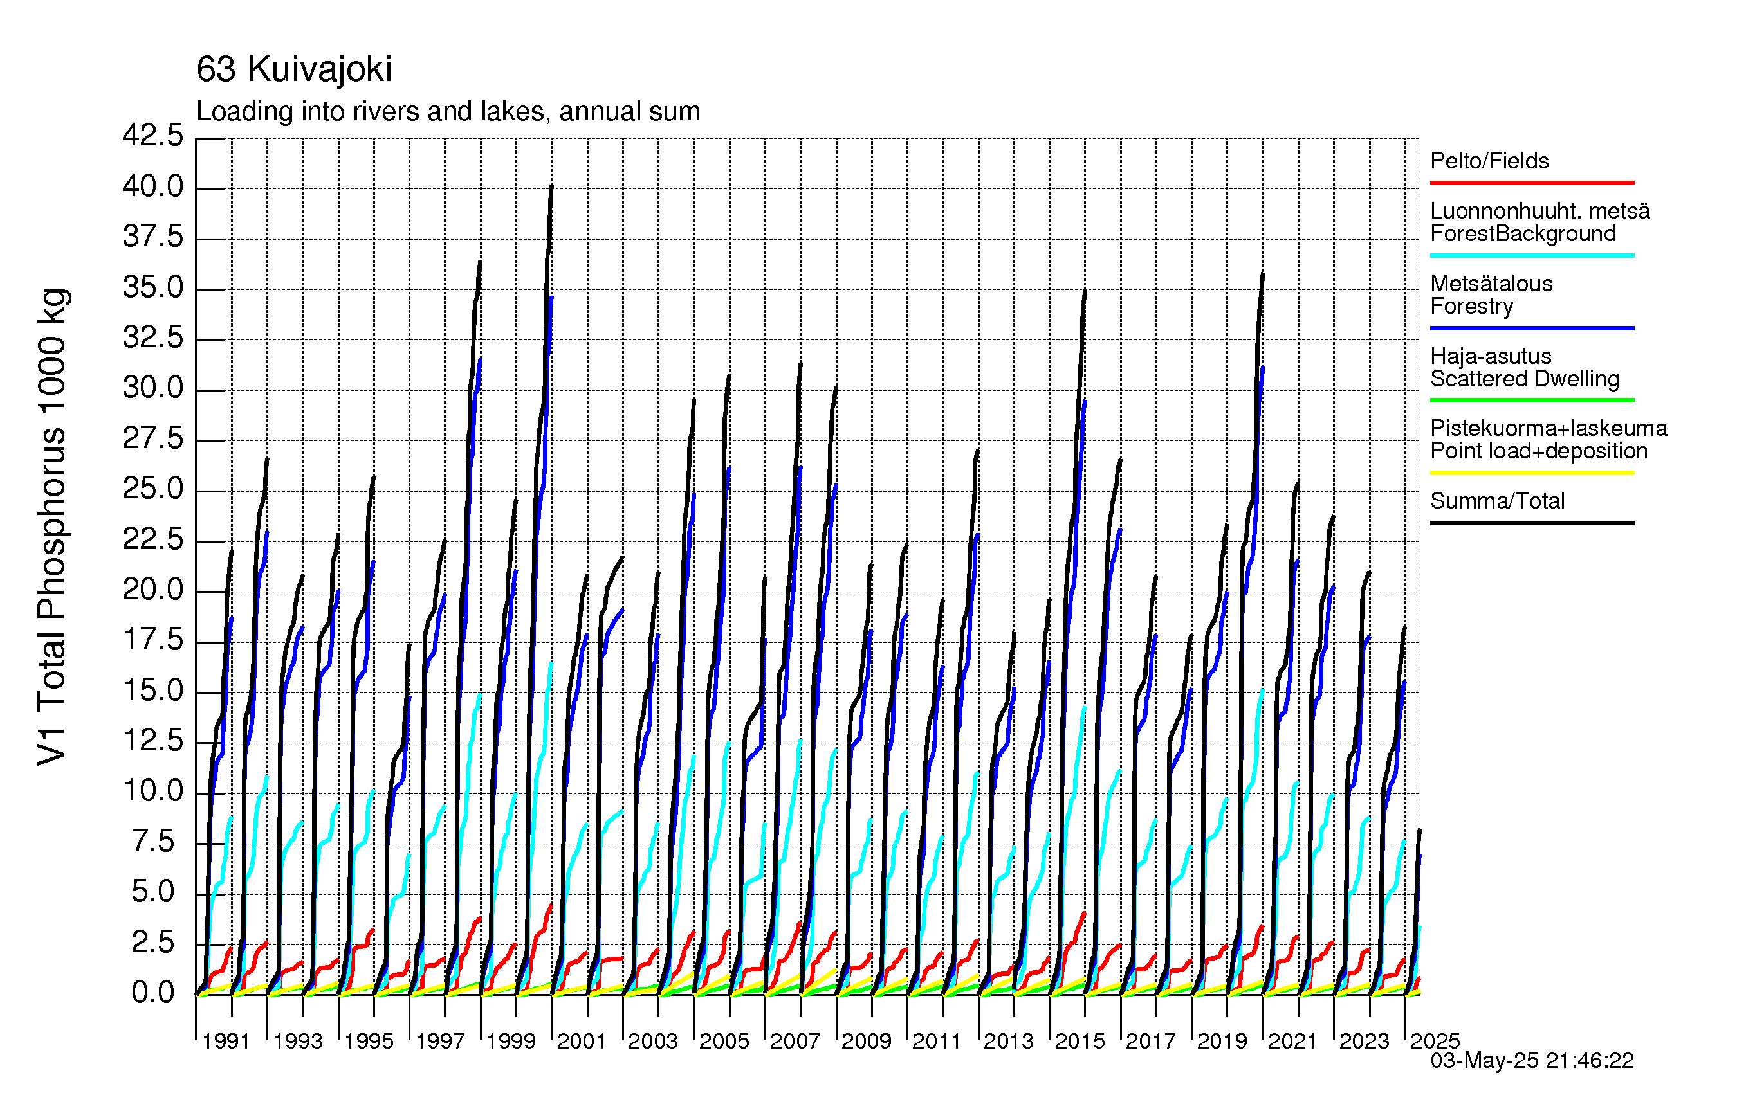Image resolution: width=1737 pixels, height=1093 pixels.
Task: Click the X-axis year label 2001
Action: [x=582, y=1041]
